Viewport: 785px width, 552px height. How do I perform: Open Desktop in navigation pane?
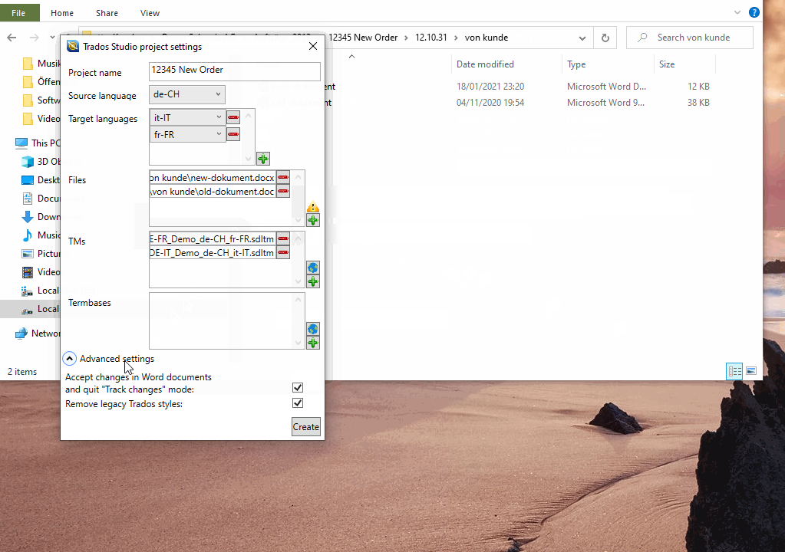pos(41,180)
